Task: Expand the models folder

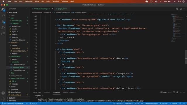Action: coord(14,54)
